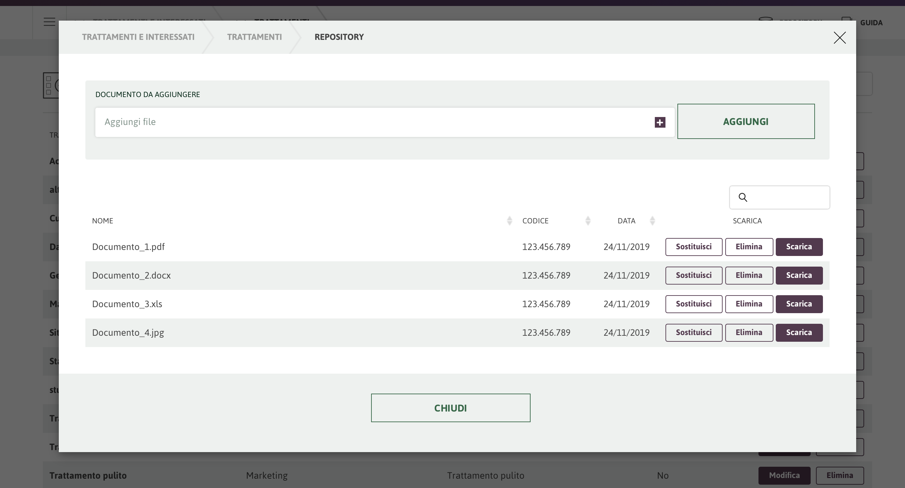
Task: Download Documento_4.jpg with Scarica
Action: [x=799, y=333]
